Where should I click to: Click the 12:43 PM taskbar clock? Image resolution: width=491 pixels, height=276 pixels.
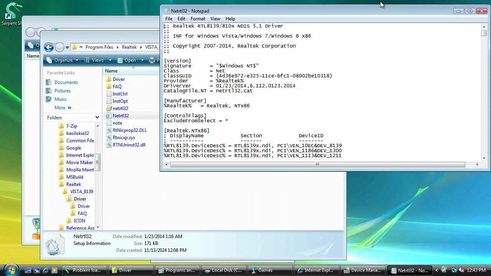click(x=476, y=270)
